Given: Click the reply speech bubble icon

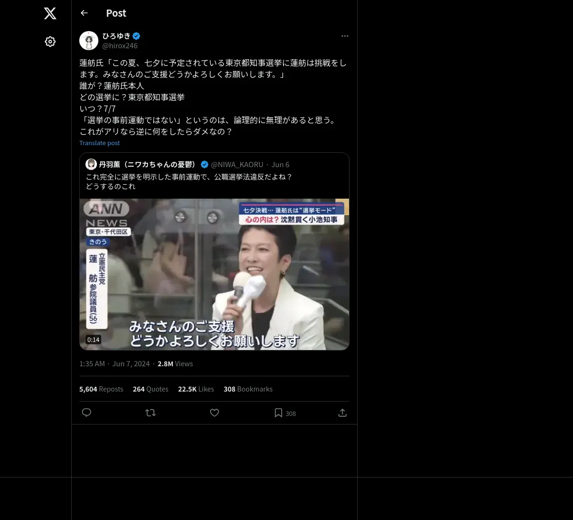Looking at the screenshot, I should (x=86, y=413).
